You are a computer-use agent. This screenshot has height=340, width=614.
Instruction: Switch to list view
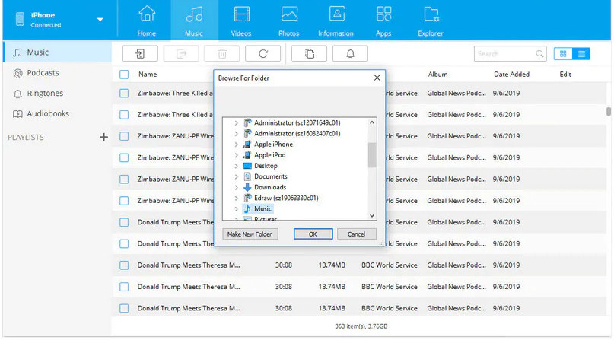581,53
